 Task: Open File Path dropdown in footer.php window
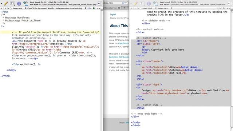(35, 5)
